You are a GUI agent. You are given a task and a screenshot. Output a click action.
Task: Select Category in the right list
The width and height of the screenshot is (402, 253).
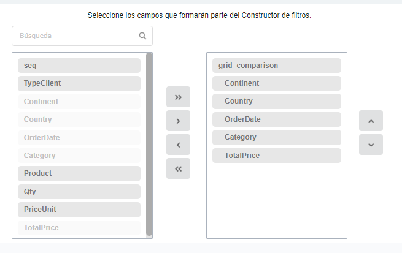277,137
